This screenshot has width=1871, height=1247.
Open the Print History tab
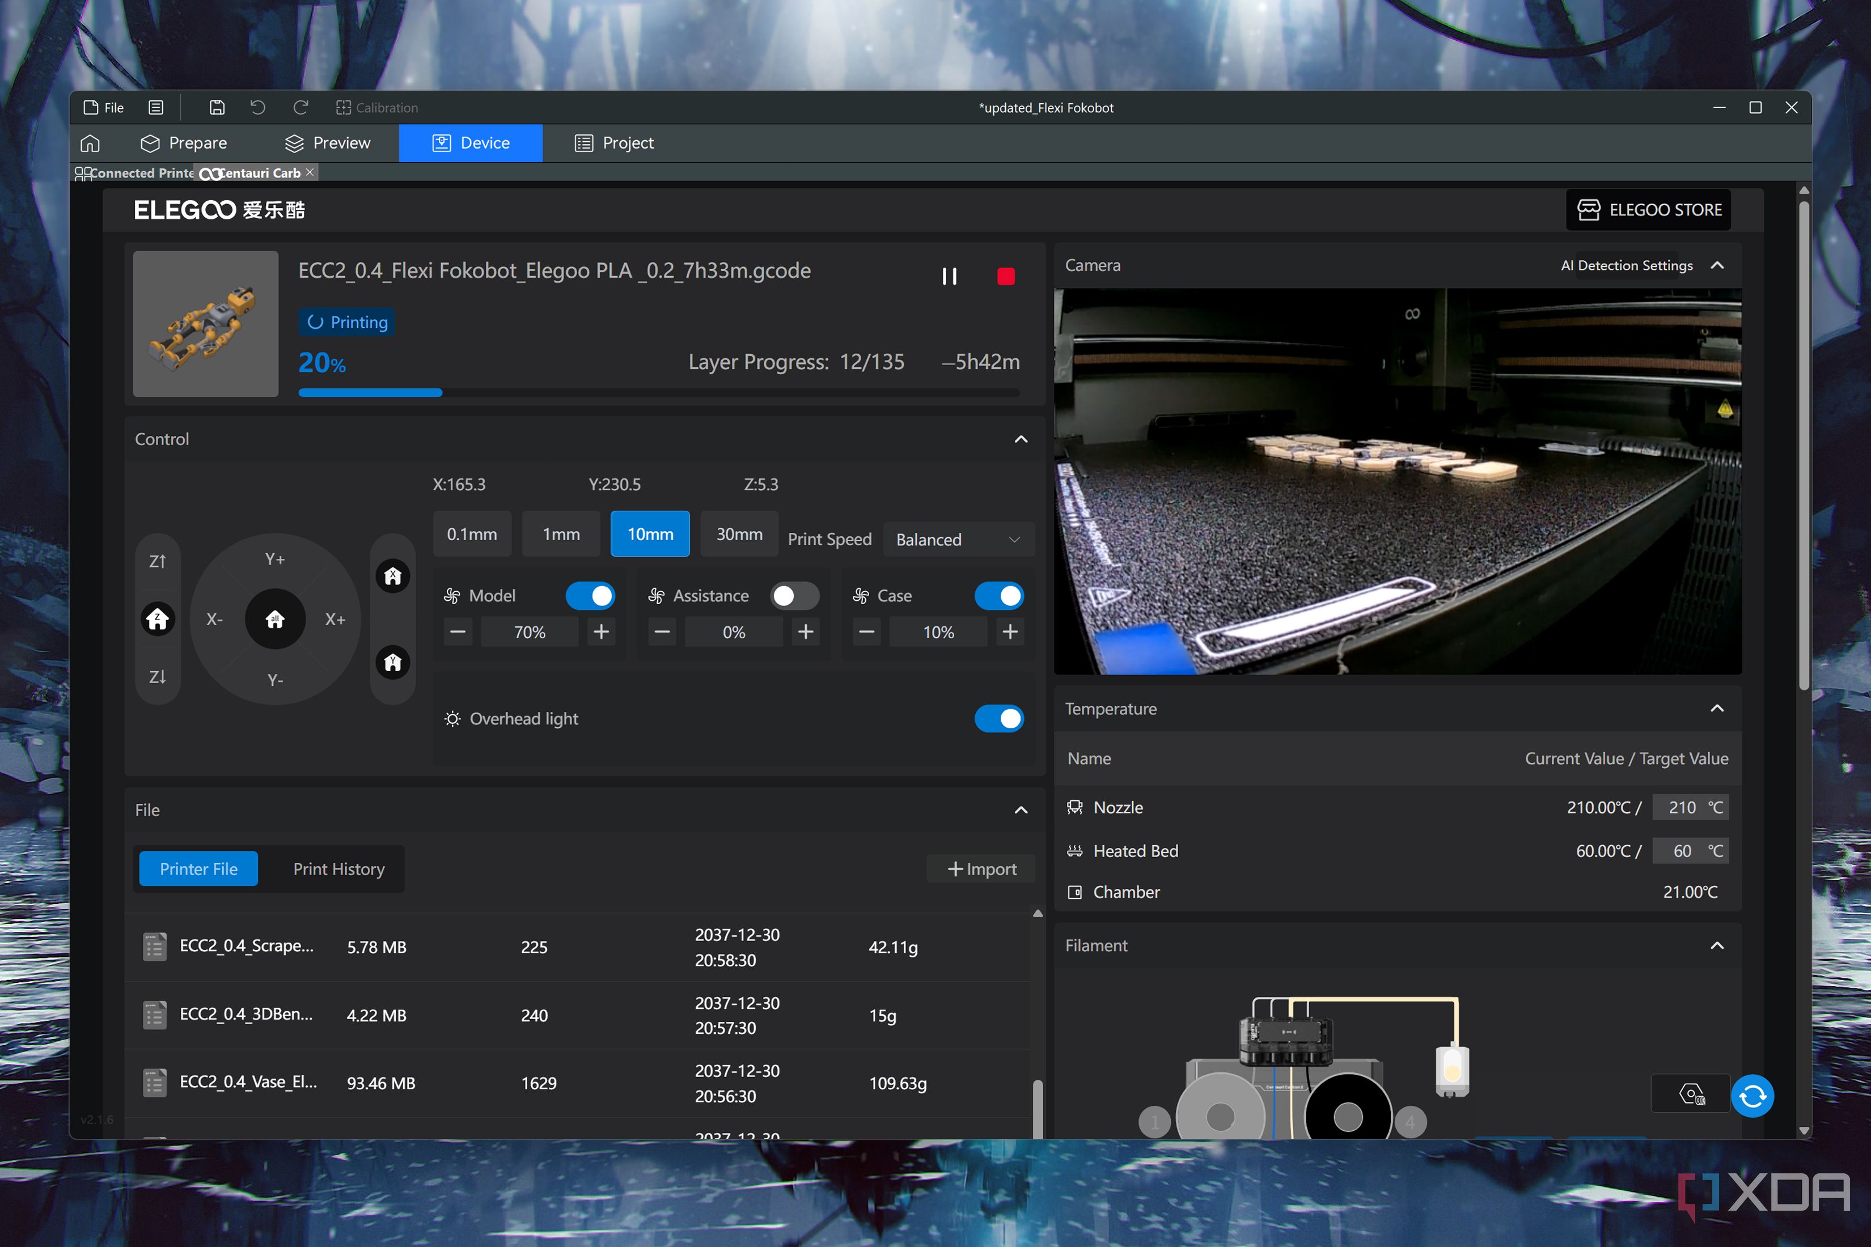pyautogui.click(x=339, y=869)
